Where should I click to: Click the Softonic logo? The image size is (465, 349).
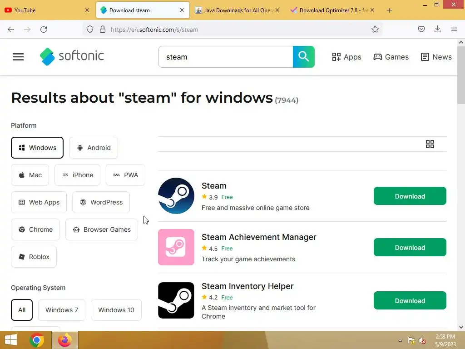(x=72, y=56)
